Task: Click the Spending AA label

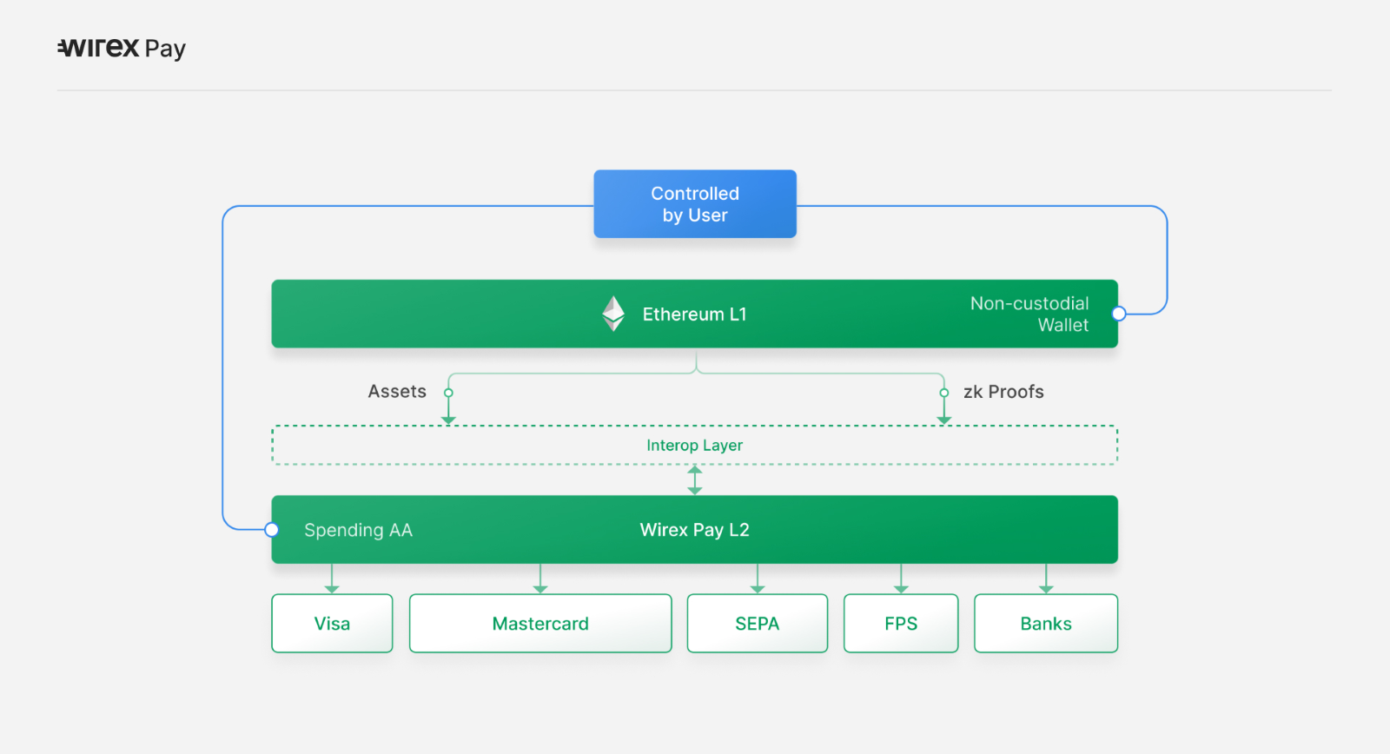Action: click(358, 530)
